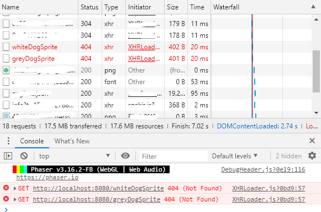Click the DOMContentLoaded: 2.74 s entry
Image resolution: width=321 pixels, height=212 pixels.
[x=257, y=126]
